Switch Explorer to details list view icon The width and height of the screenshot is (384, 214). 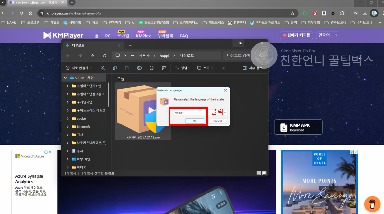point(258,173)
